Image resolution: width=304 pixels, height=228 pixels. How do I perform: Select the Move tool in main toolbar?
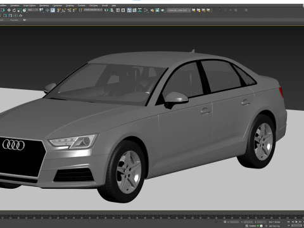coord(9,10)
